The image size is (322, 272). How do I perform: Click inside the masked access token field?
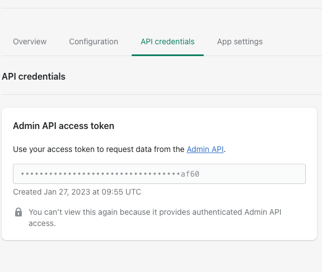[159, 174]
